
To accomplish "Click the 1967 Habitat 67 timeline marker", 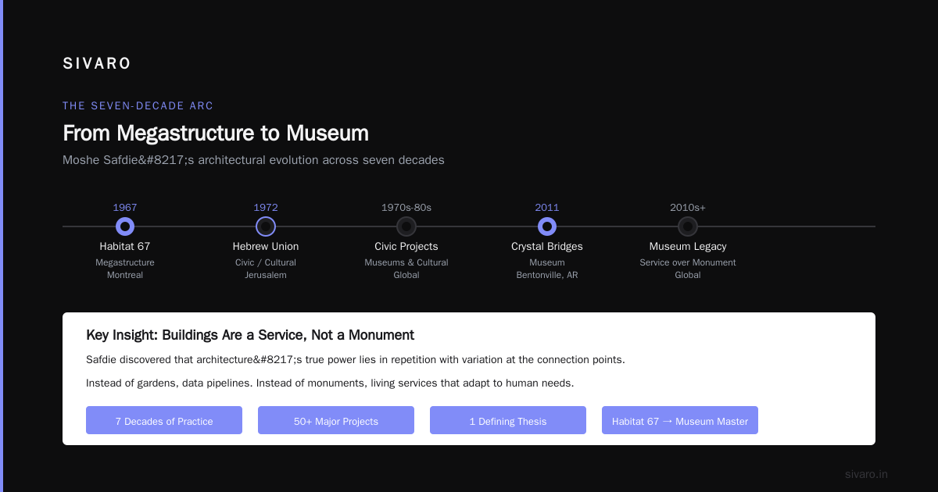I will point(125,226).
